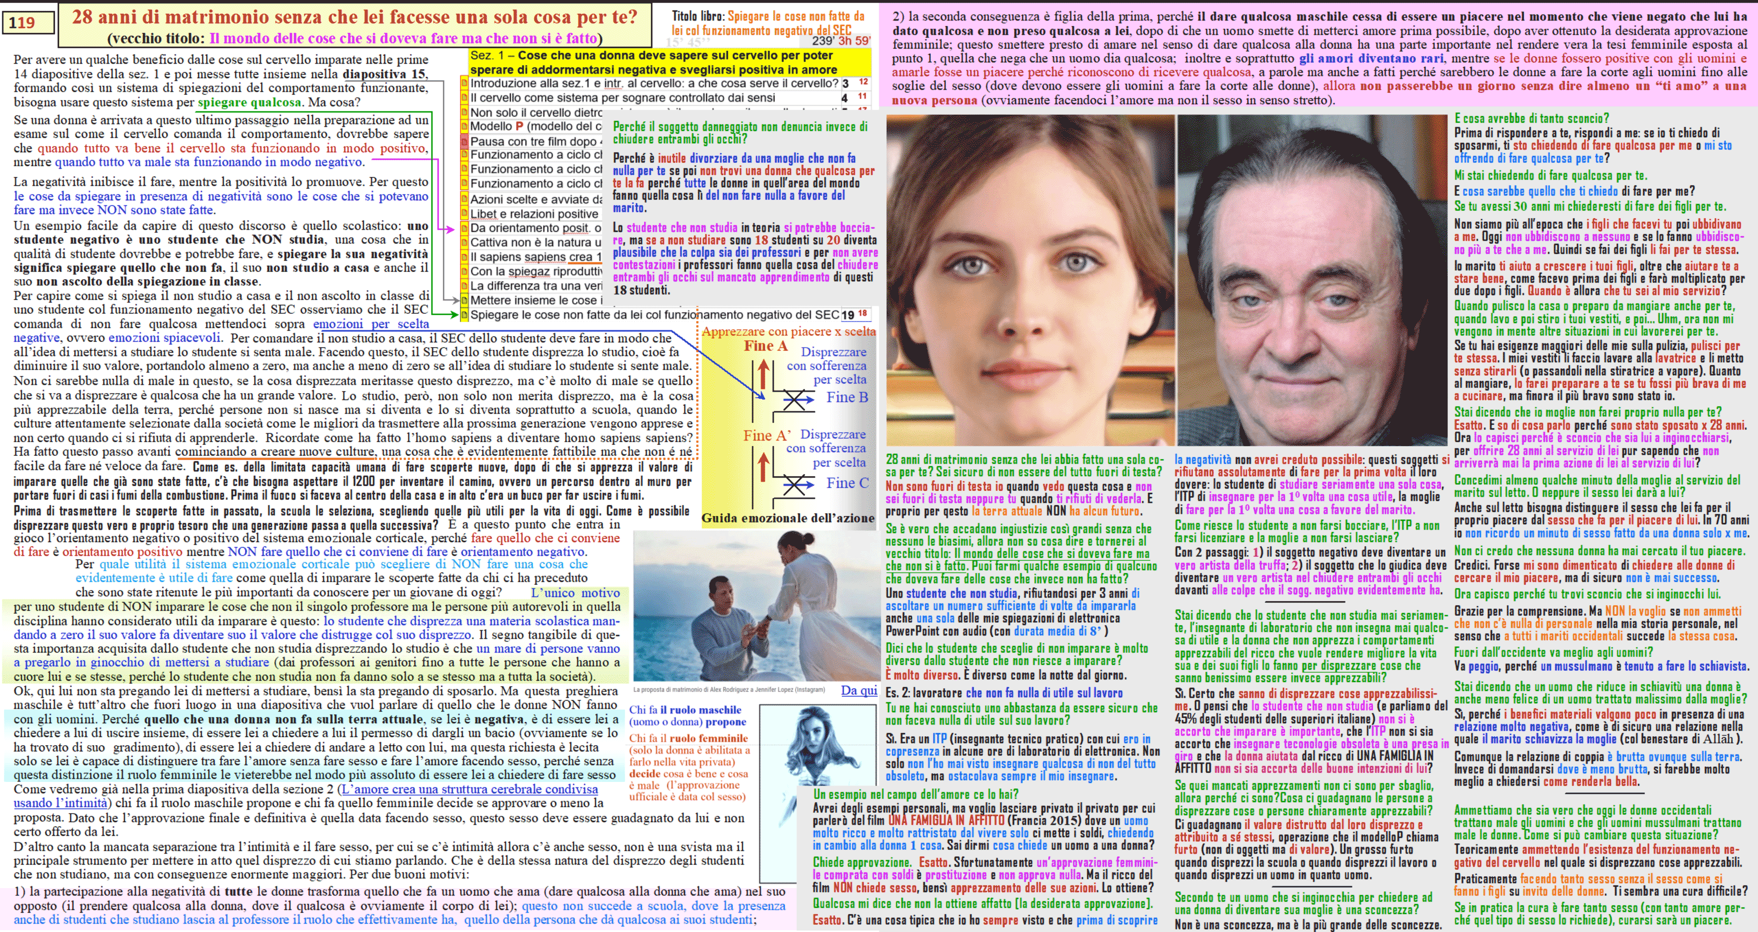Click the page icon beside 'Modello P'
The width and height of the screenshot is (1758, 932).
pos(465,126)
